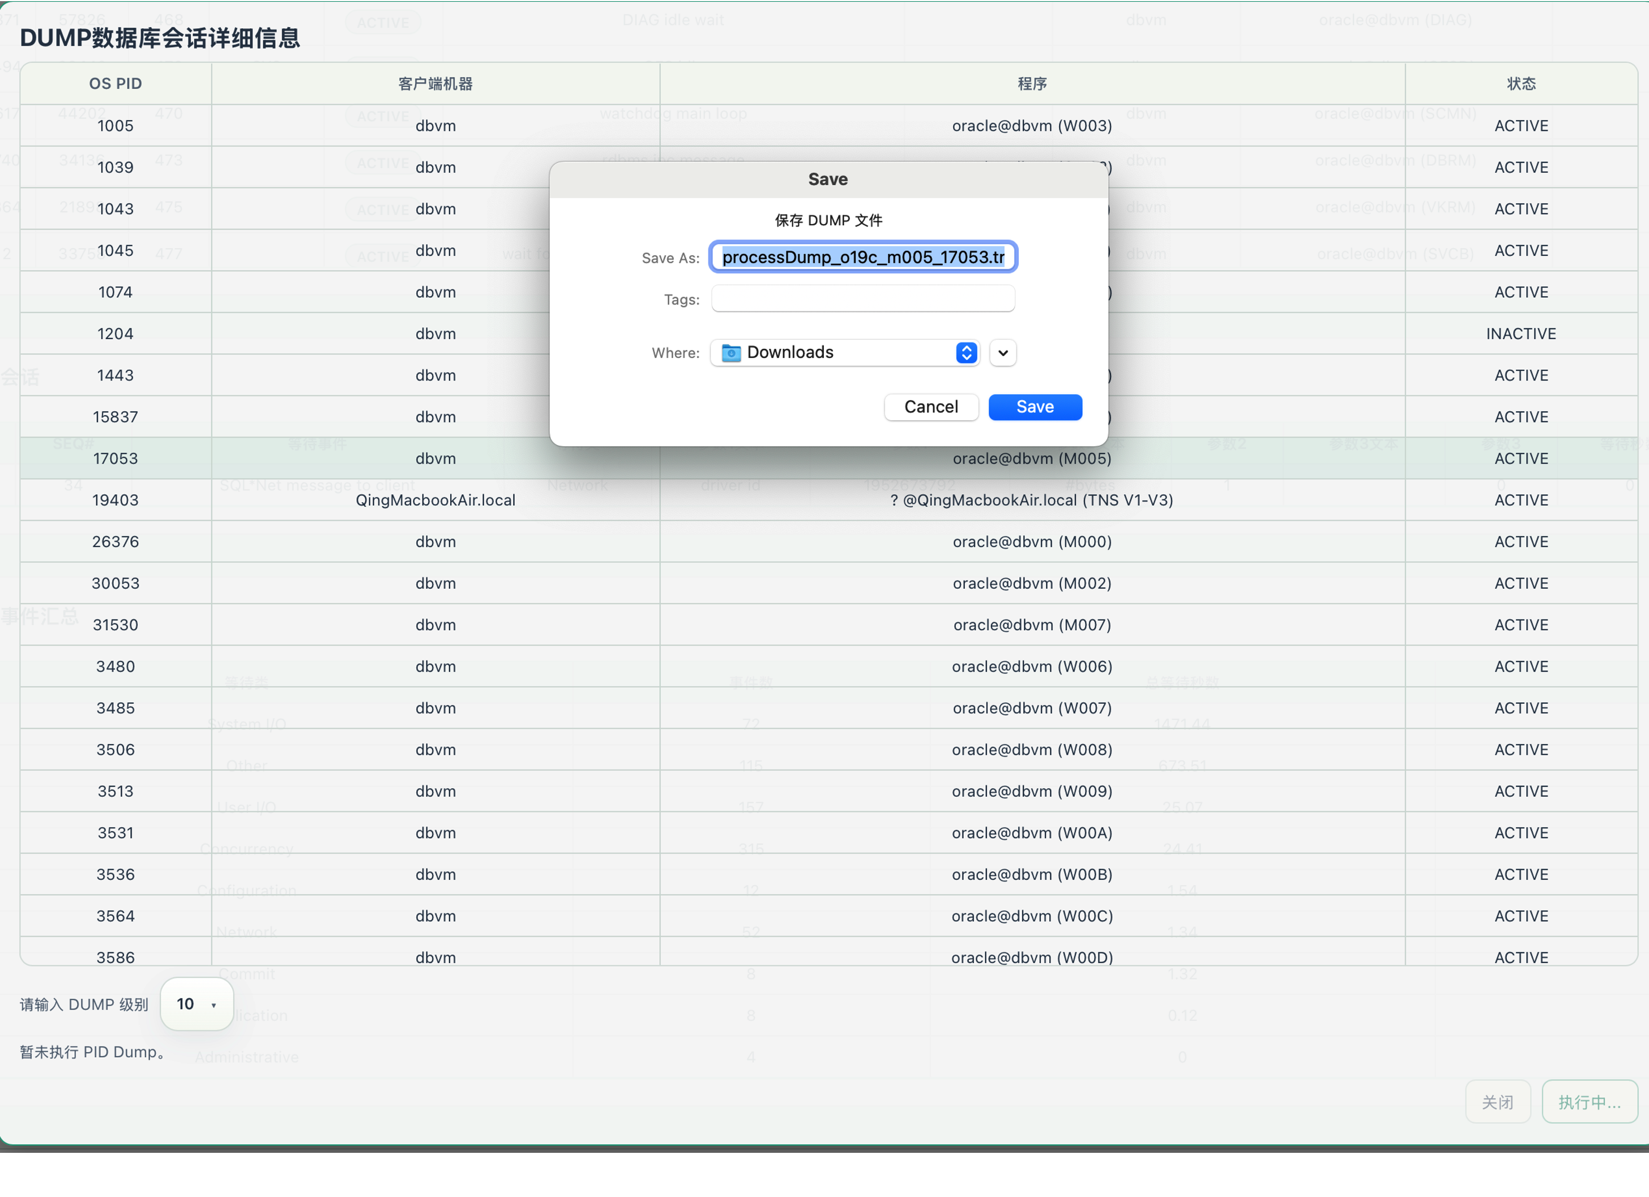Select row with OS PID 3586
The height and width of the screenshot is (1197, 1649).
(x=829, y=952)
